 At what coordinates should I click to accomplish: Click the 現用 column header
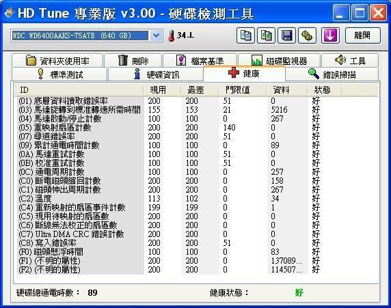click(x=162, y=90)
